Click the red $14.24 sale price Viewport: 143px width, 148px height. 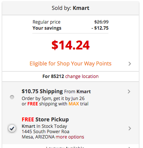tap(71, 45)
